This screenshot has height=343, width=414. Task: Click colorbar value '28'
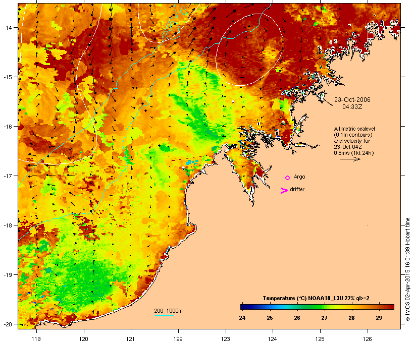[351, 318]
